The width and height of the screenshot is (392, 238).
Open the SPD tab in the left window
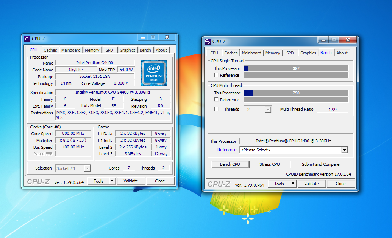(x=109, y=50)
